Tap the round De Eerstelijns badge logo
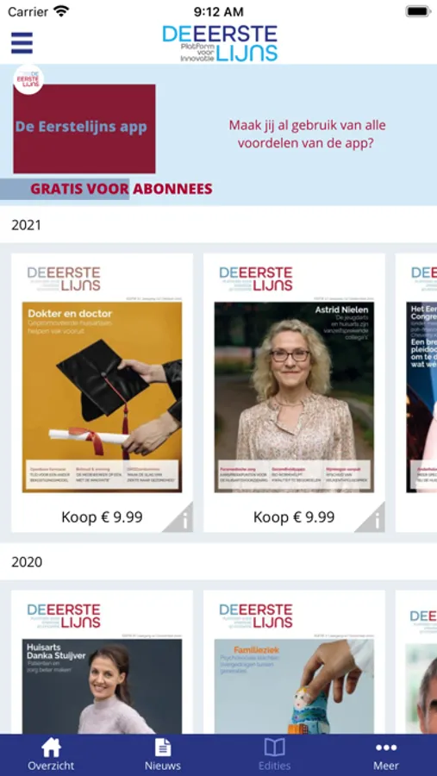This screenshot has width=437, height=776. pos(28,79)
